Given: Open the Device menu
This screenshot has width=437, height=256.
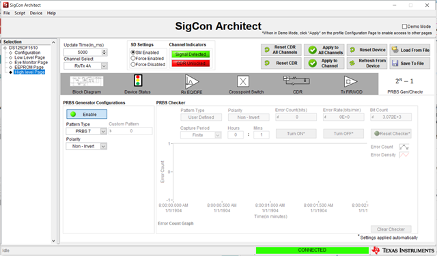Looking at the screenshot, I should tap(36, 13).
